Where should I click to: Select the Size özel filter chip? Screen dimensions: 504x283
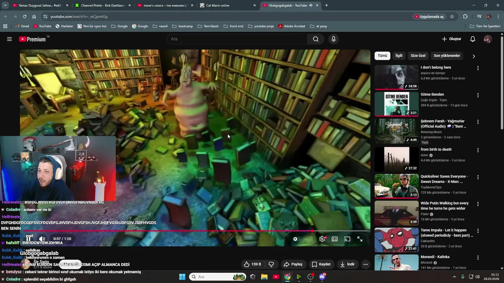[x=418, y=56]
